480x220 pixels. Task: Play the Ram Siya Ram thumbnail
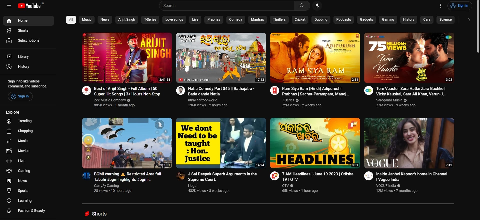[x=315, y=58]
